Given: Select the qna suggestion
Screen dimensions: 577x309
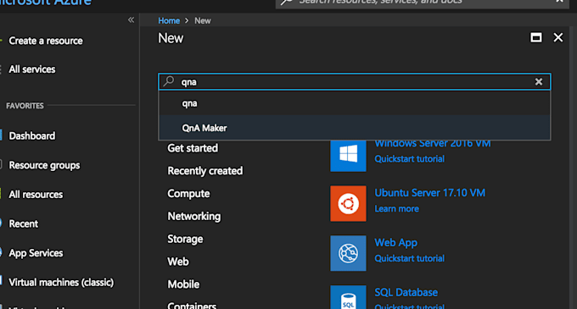Looking at the screenshot, I should coord(355,103).
